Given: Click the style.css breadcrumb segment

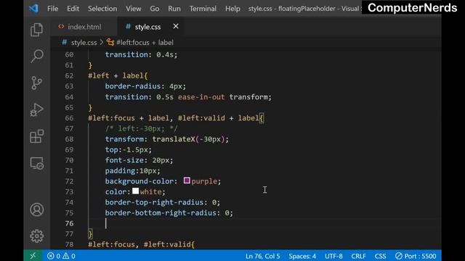Looking at the screenshot, I should tap(84, 43).
